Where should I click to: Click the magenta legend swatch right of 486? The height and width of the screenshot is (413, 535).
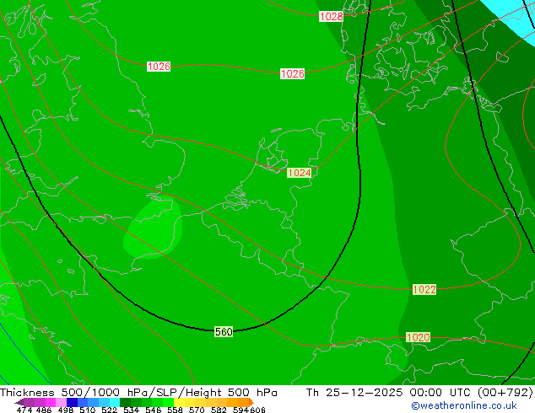51,402
